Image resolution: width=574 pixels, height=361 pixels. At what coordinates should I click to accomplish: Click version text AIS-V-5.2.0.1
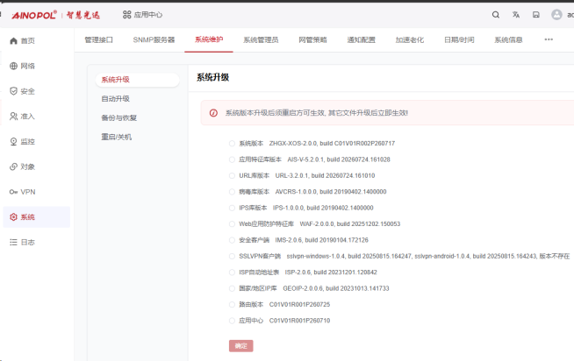(305, 159)
